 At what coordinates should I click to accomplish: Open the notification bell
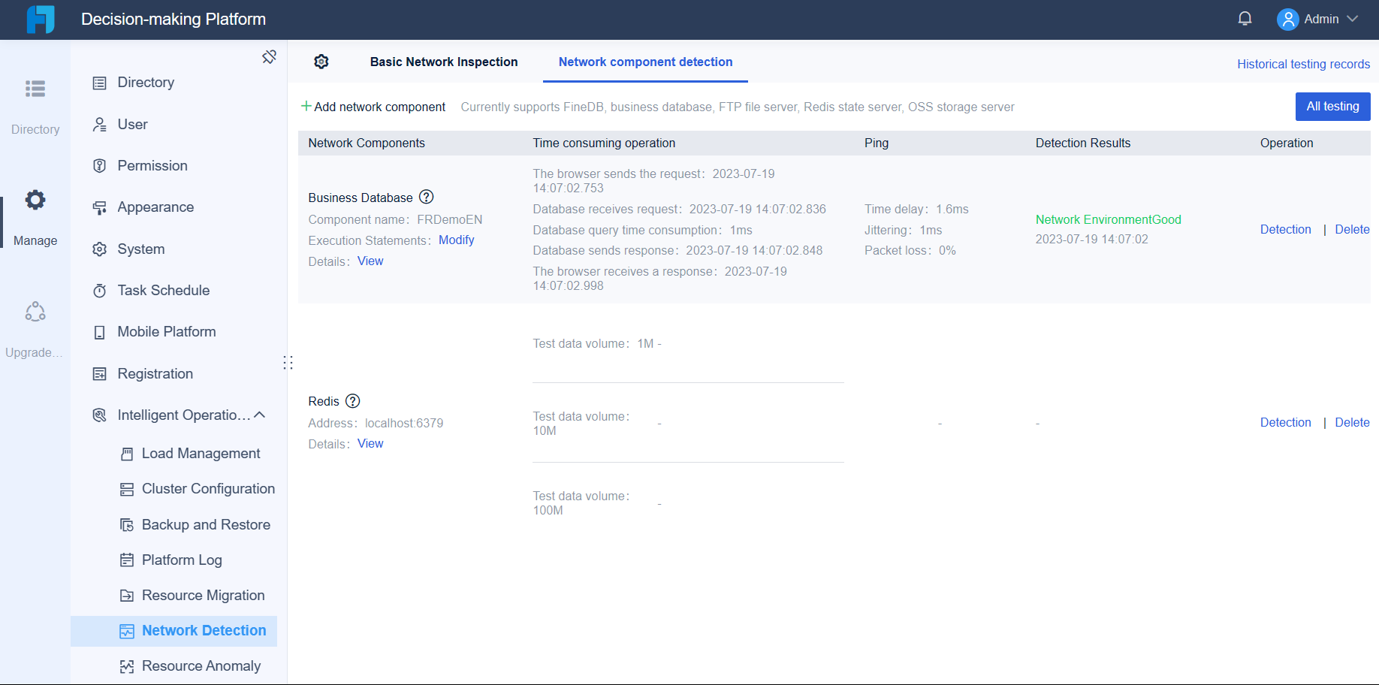[1245, 18]
